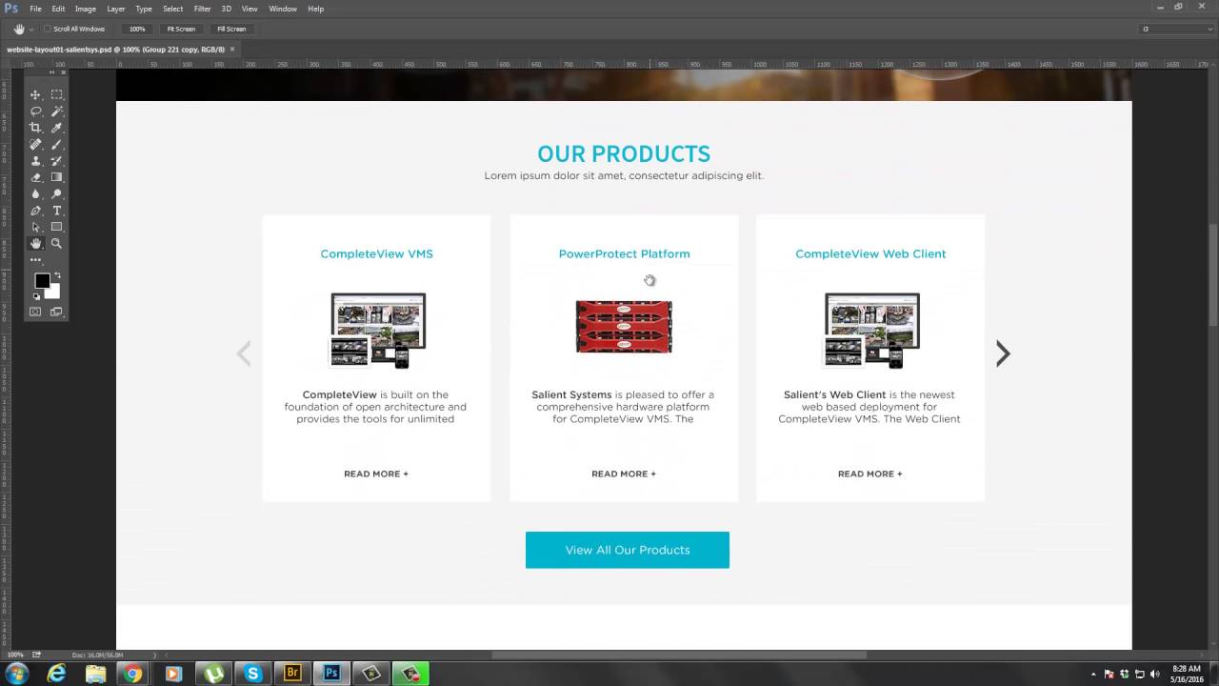The image size is (1219, 686).
Task: Reset default foreground and background colors
Action: pos(37,296)
